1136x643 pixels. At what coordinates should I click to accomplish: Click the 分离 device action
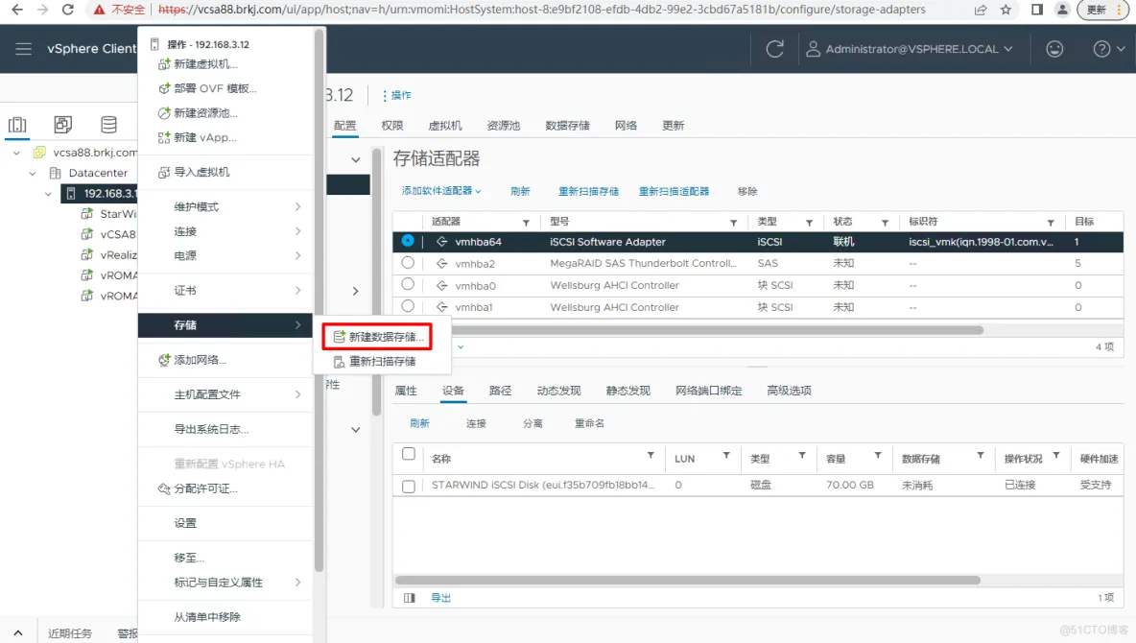tap(532, 423)
